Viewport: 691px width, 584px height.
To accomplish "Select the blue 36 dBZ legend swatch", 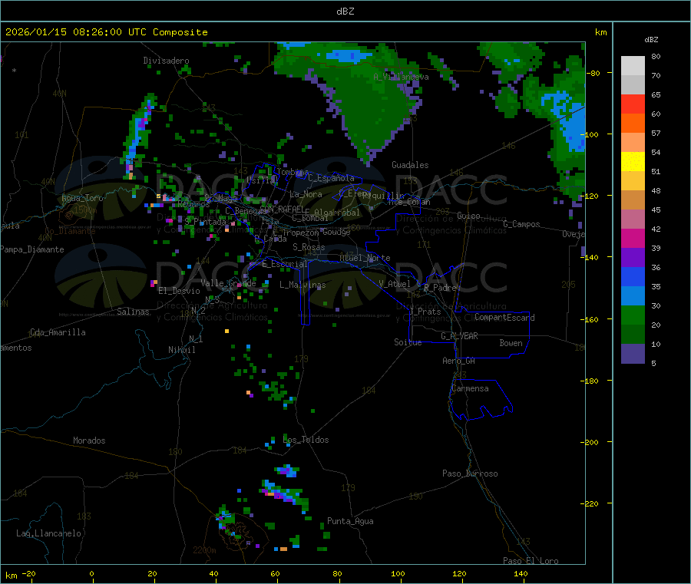I will click(633, 276).
